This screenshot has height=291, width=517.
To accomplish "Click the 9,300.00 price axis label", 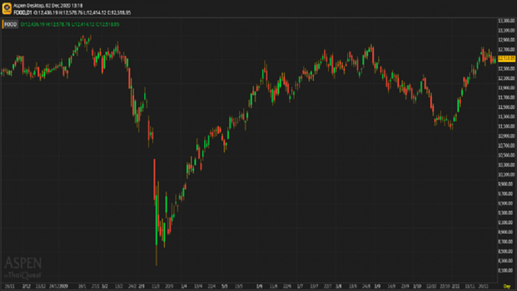I will tap(507, 213).
